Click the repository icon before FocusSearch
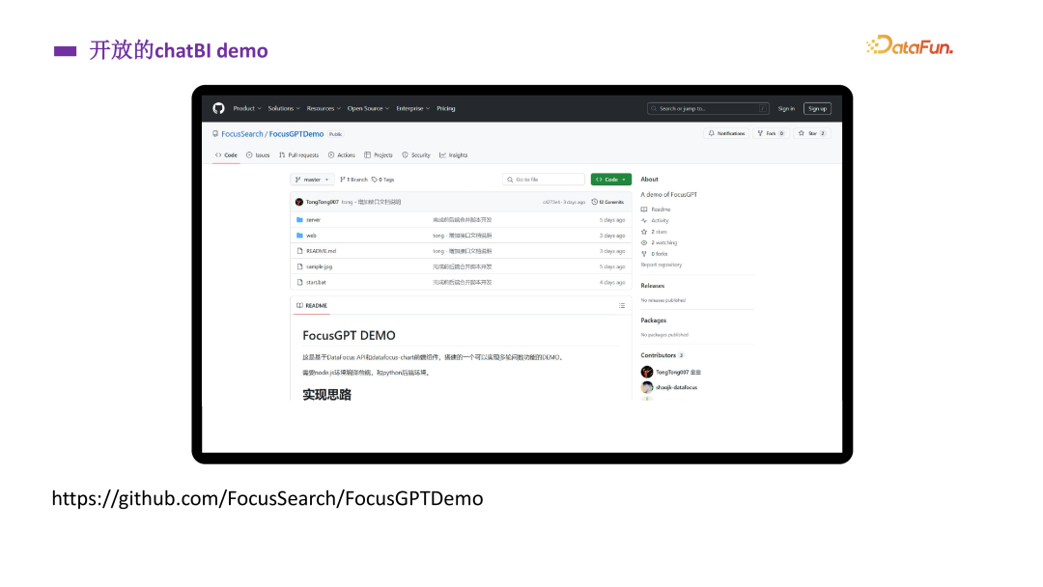This screenshot has height=587, width=1043. pyautogui.click(x=215, y=134)
